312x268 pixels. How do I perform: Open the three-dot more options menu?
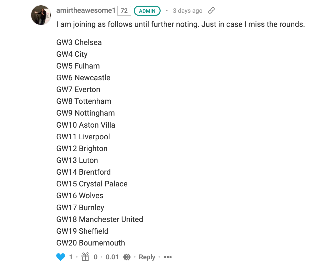tap(168, 257)
